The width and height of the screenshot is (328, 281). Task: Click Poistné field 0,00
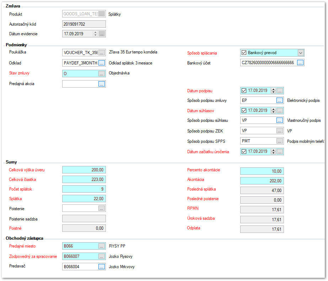84,228
